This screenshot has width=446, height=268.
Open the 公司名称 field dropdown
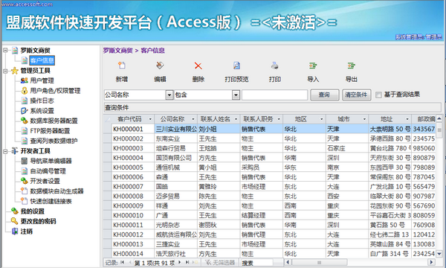pyautogui.click(x=169, y=95)
